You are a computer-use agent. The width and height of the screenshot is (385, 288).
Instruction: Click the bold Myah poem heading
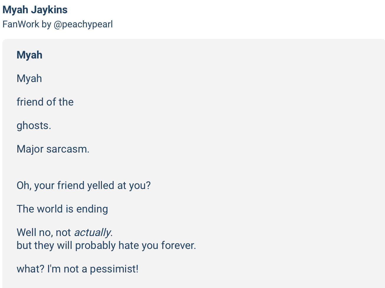(29, 55)
